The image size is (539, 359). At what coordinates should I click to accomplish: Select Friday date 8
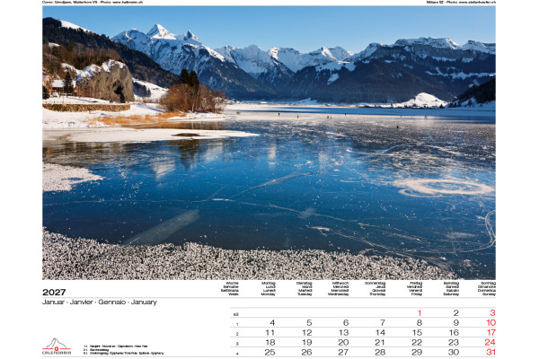click(420, 323)
